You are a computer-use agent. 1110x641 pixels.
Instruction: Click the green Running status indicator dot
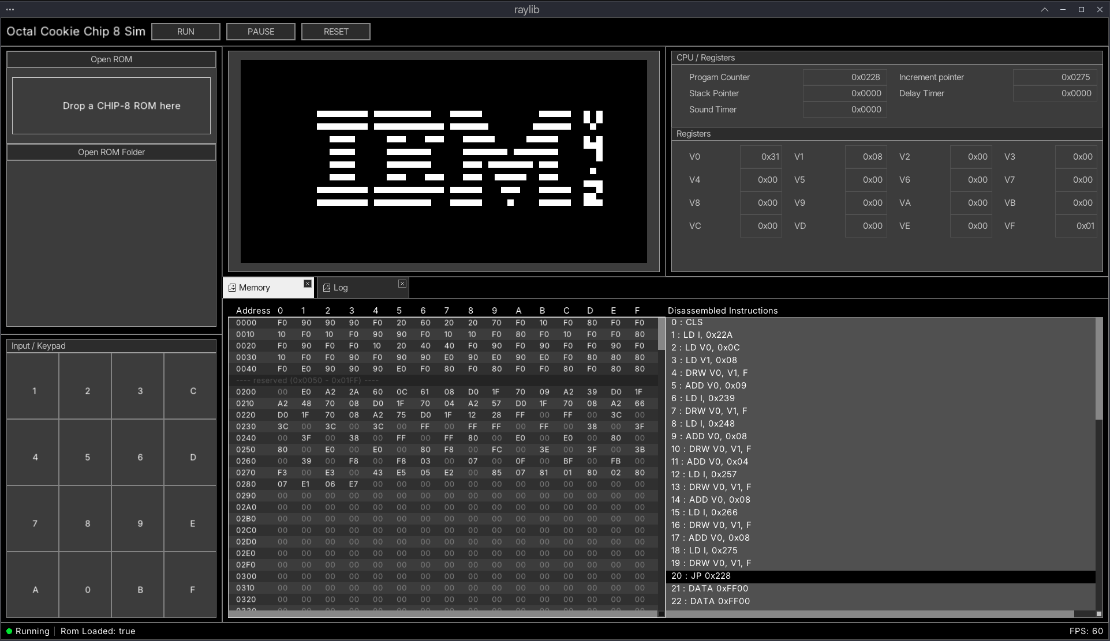[9, 631]
